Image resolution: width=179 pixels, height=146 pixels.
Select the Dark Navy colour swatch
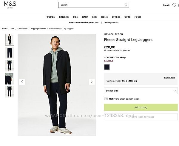[107, 67]
